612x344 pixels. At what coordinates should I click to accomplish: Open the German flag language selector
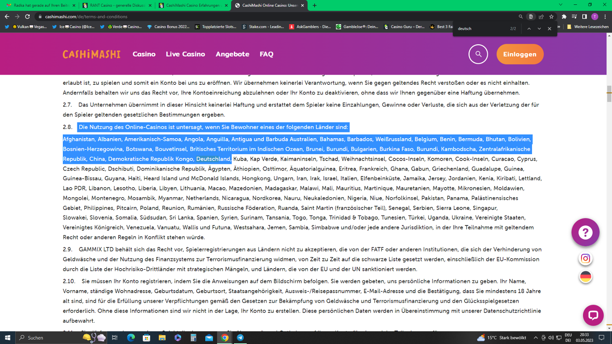point(585,277)
